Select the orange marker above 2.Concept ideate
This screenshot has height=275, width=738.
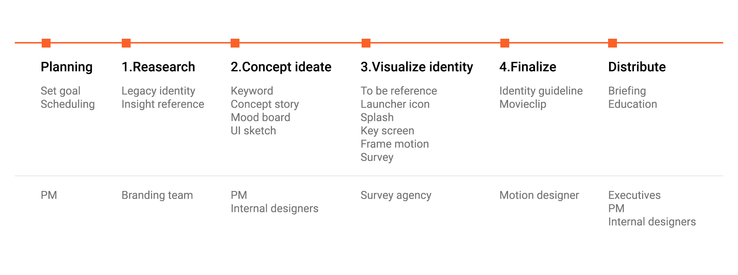(x=235, y=43)
